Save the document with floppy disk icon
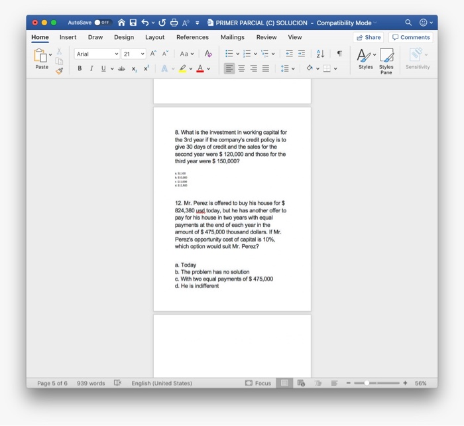Image resolution: width=464 pixels, height=426 pixels. (133, 23)
